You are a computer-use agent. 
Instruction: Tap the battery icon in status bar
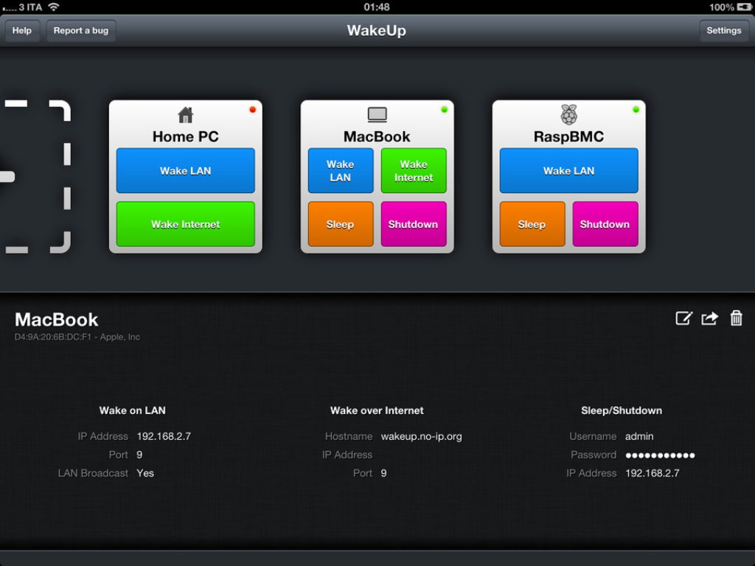(744, 7)
